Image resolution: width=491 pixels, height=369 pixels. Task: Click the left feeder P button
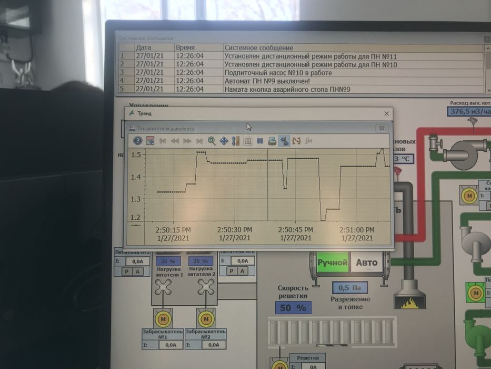(127, 271)
